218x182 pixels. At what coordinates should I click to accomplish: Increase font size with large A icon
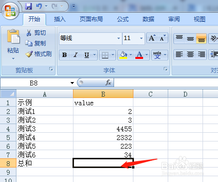[x=152, y=38]
